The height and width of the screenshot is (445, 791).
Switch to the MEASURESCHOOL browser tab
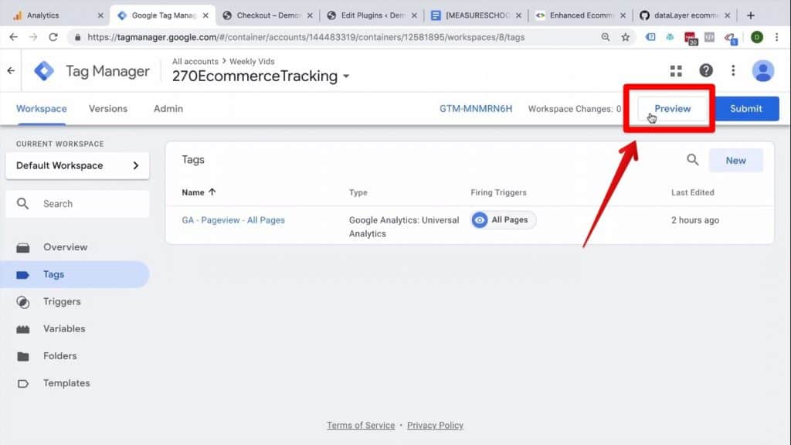476,15
